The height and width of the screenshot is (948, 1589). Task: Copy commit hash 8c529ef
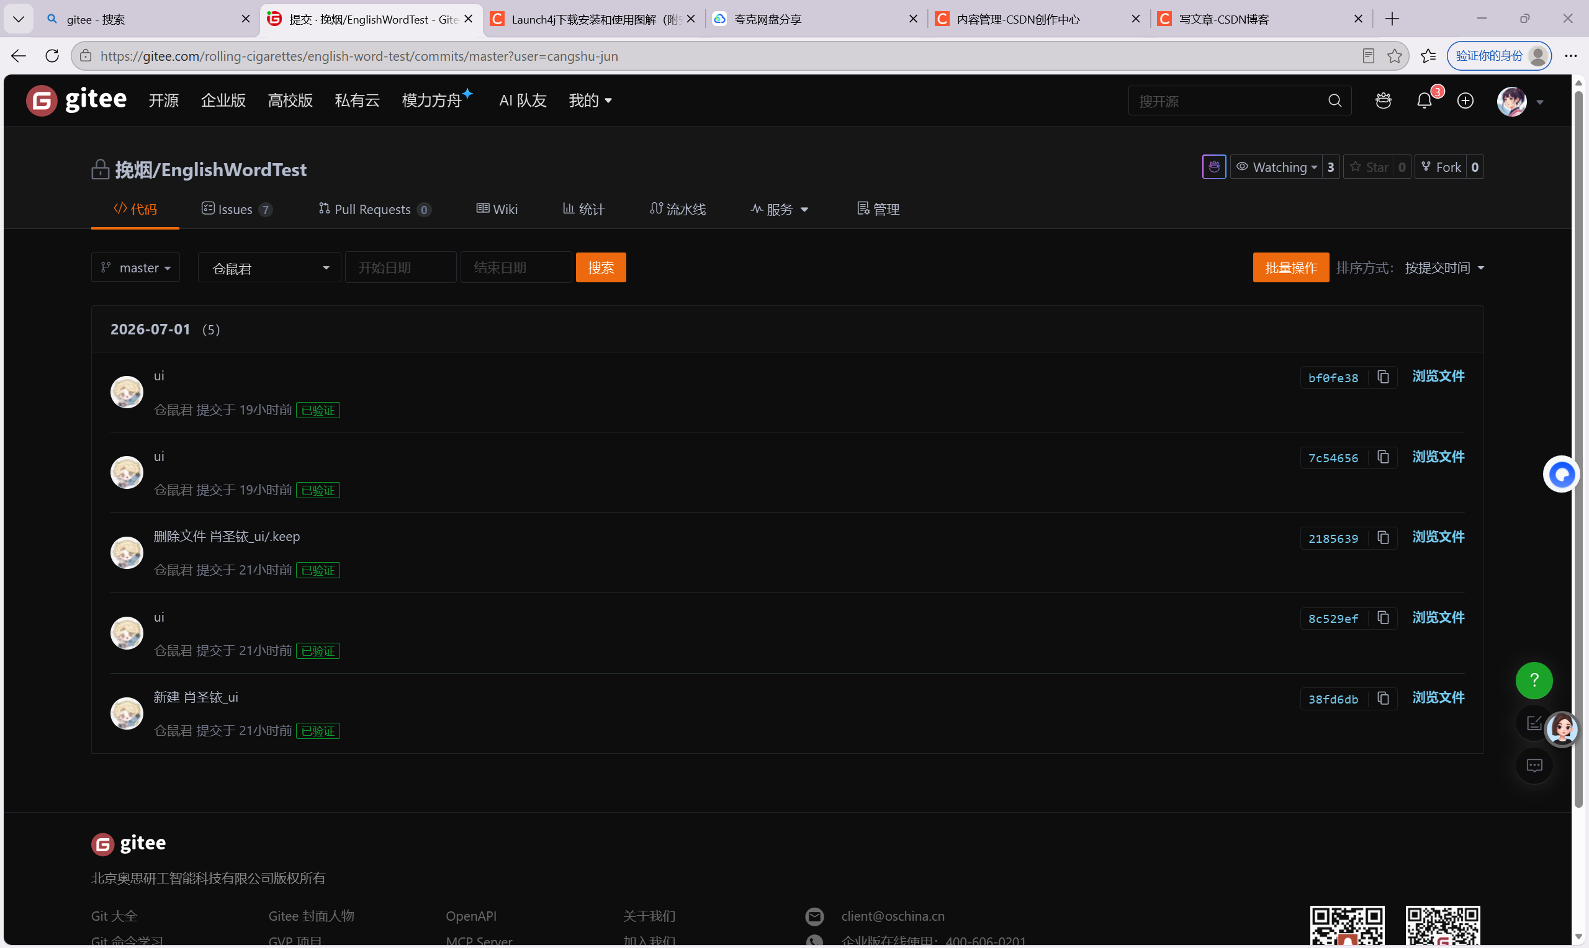1384,618
